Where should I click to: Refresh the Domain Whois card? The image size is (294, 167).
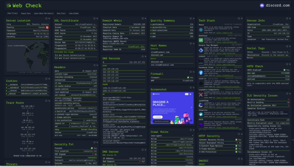(146, 18)
